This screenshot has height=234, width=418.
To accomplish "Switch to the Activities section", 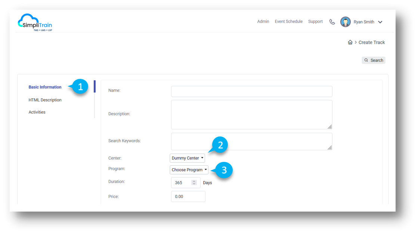I will pos(37,112).
